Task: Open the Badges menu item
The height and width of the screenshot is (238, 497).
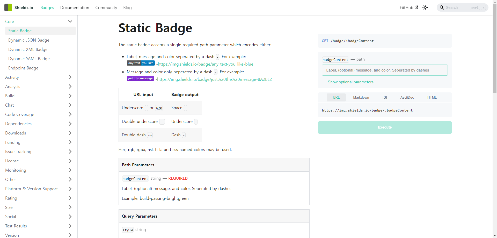Action: pos(47,7)
